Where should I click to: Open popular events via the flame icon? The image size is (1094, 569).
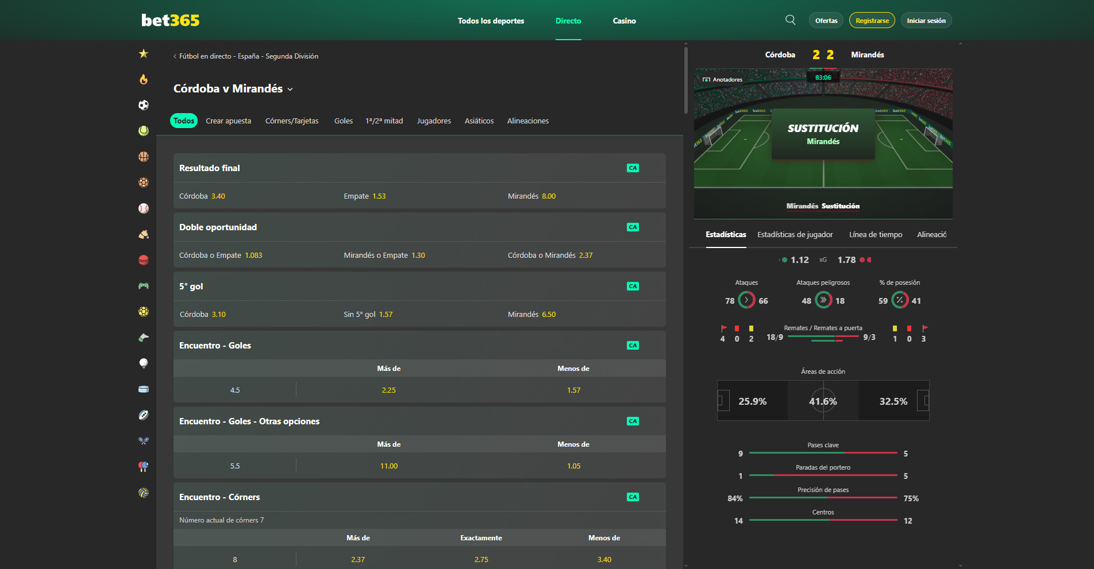pos(144,79)
